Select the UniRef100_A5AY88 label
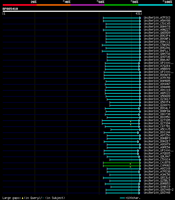This screenshot has height=200, width=175. [x=157, y=21]
